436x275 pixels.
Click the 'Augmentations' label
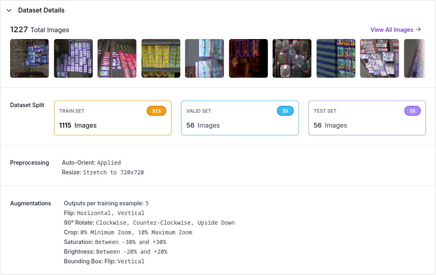[x=31, y=203]
